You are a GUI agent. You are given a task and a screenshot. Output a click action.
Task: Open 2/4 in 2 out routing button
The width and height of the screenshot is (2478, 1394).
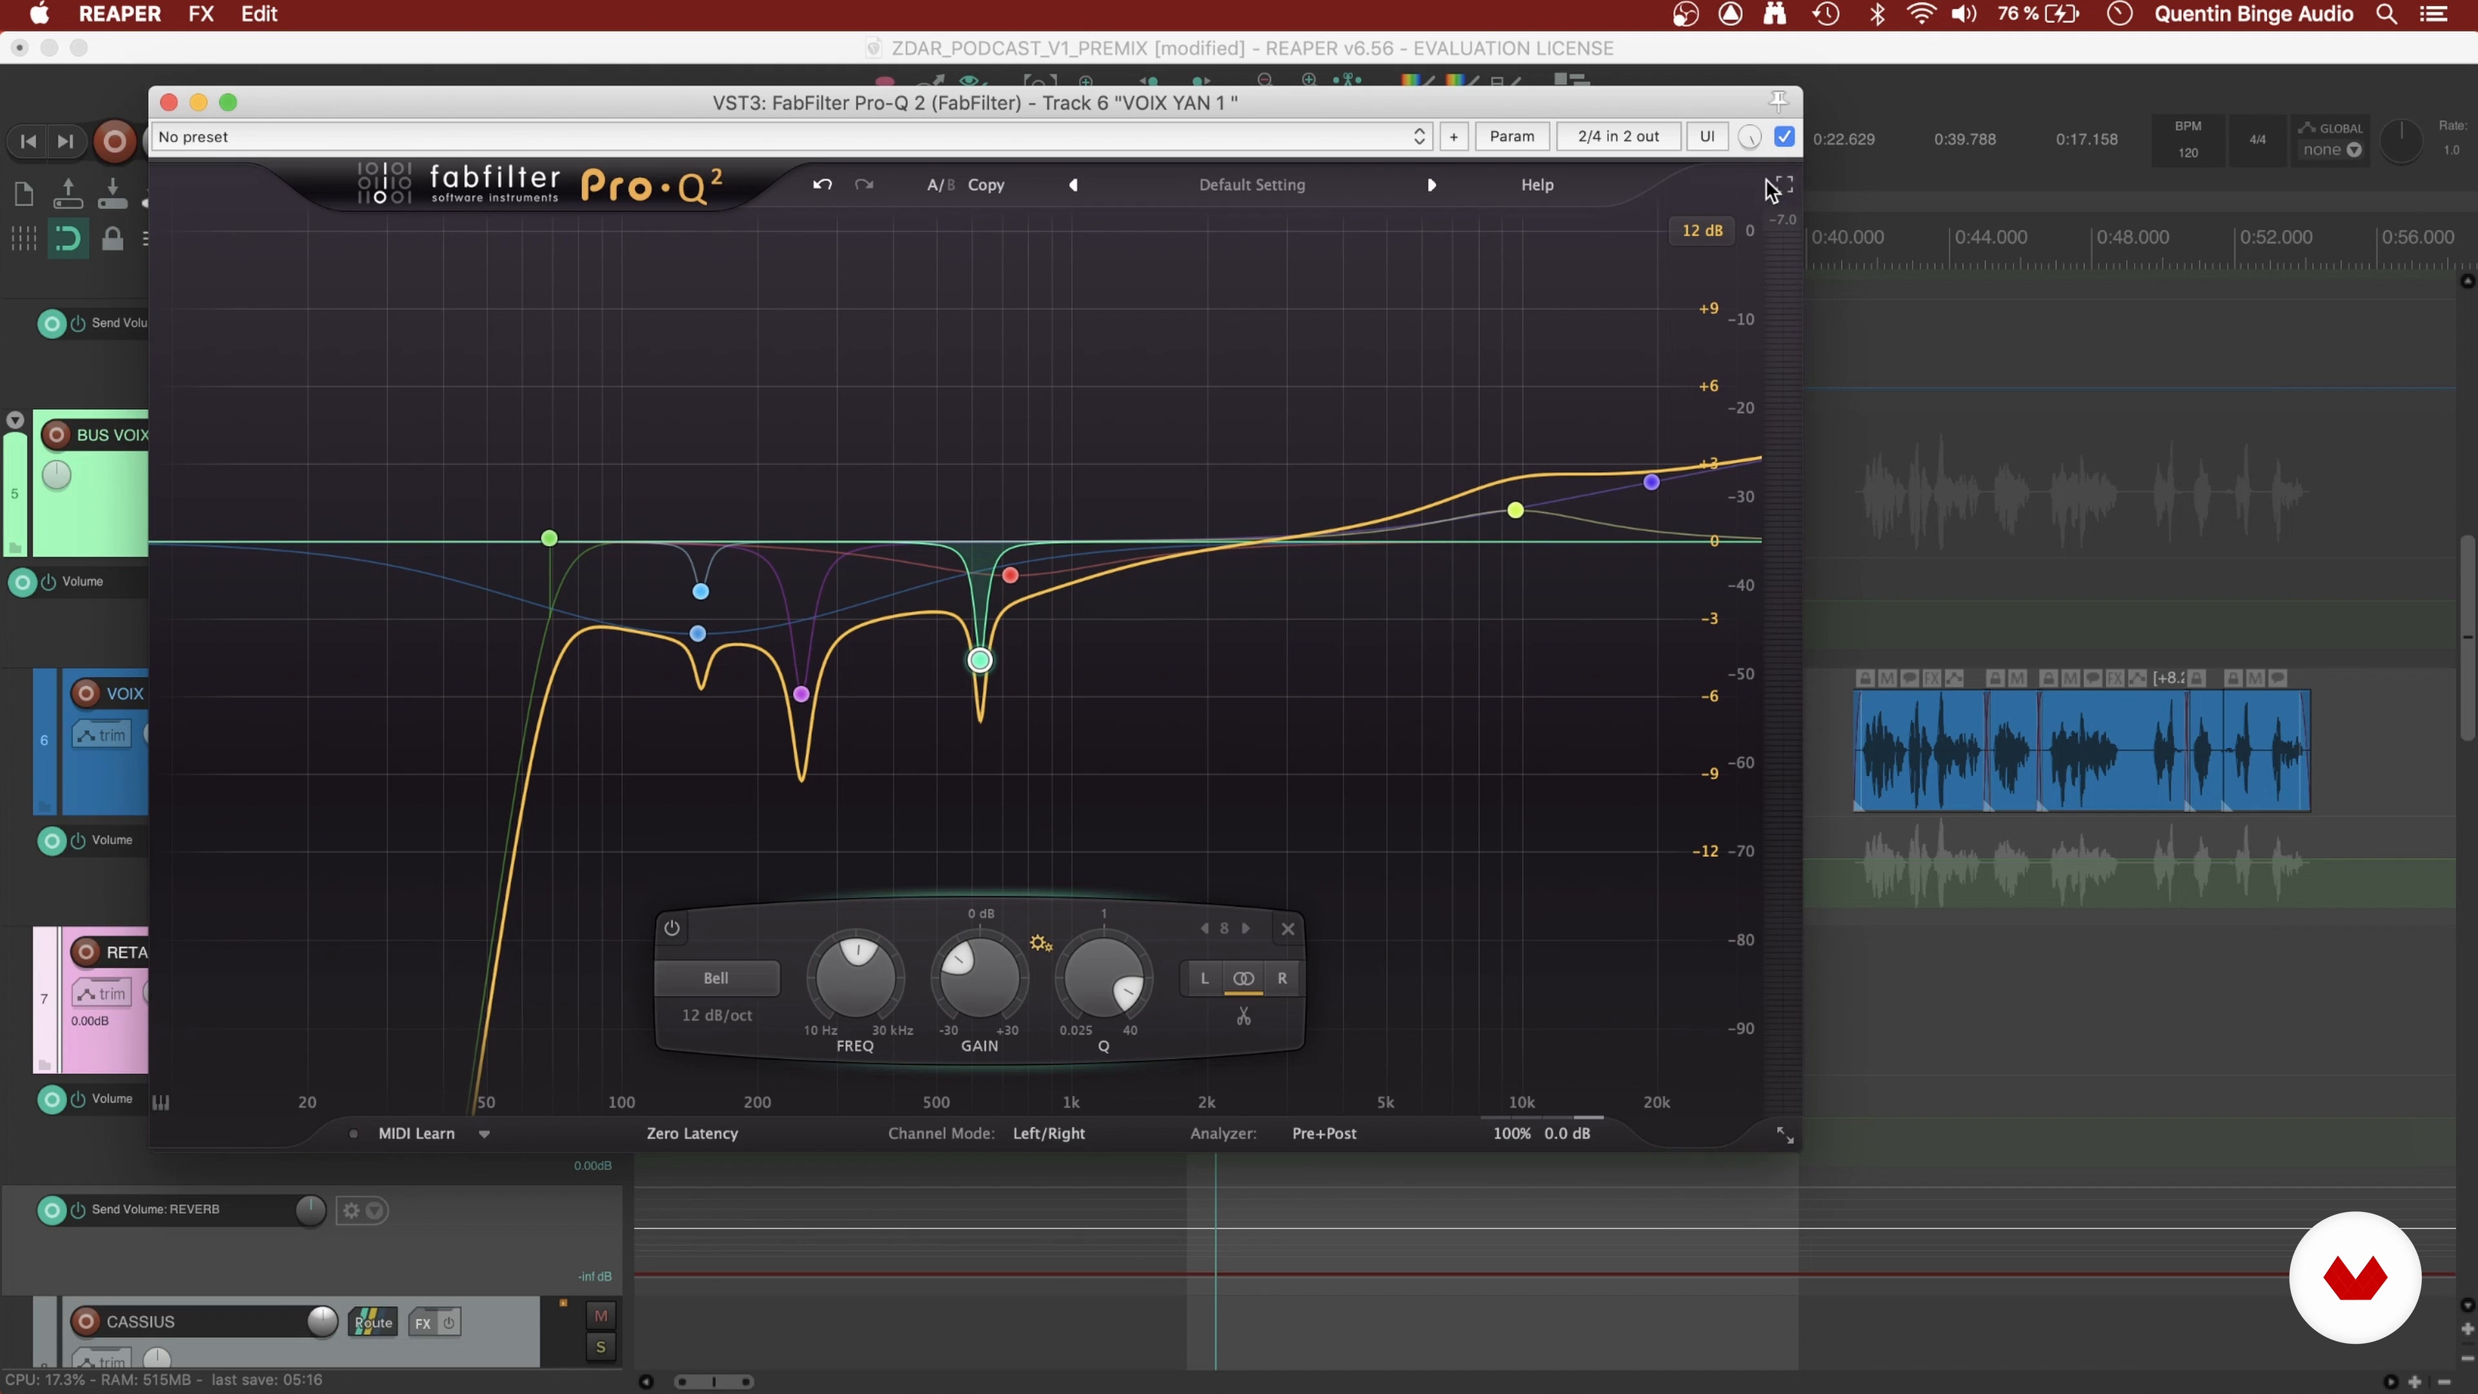click(x=1619, y=137)
